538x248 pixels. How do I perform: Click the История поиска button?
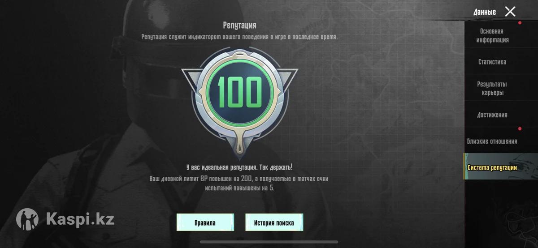(x=274, y=222)
